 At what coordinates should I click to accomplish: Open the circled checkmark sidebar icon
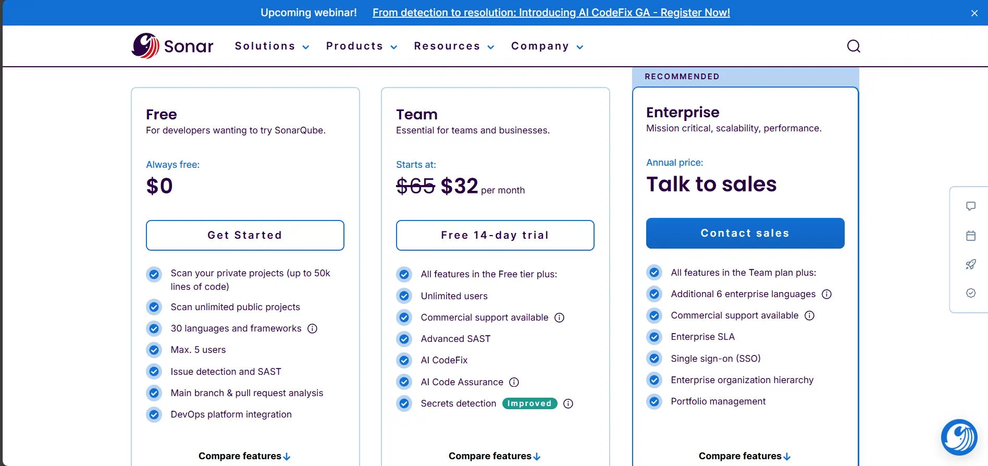tap(971, 293)
